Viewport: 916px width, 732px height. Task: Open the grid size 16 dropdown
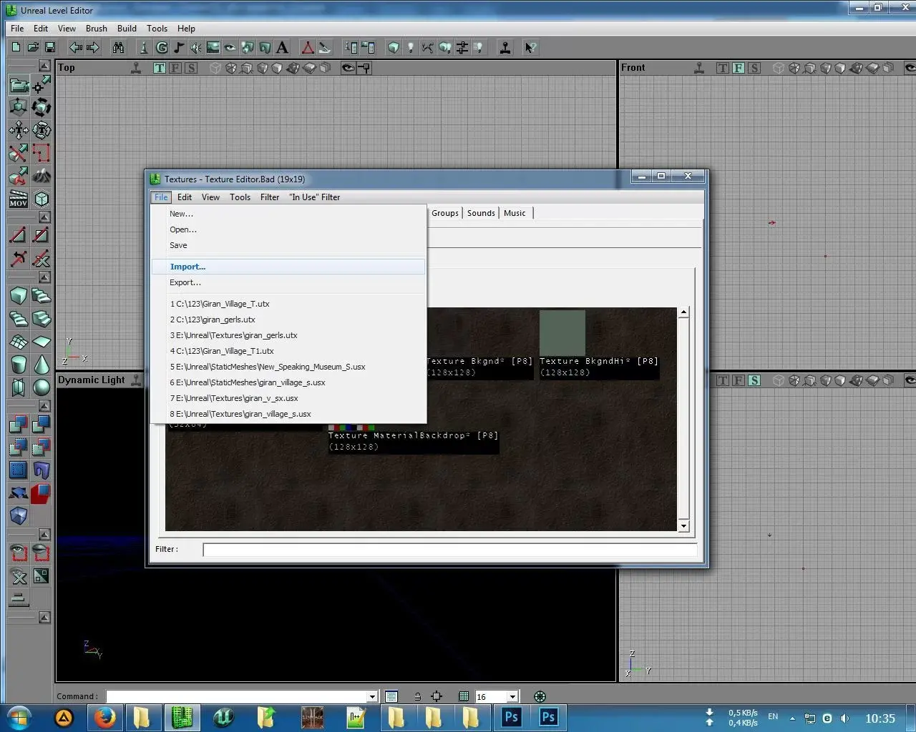[512, 696]
